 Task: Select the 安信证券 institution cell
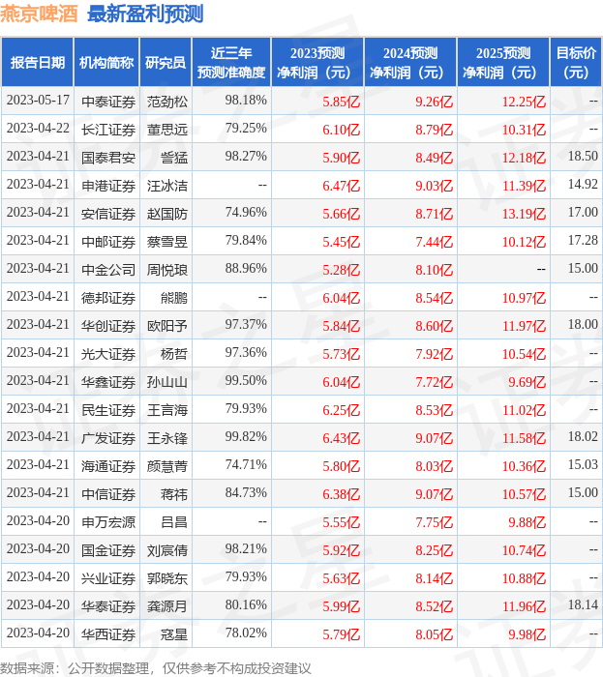point(108,214)
